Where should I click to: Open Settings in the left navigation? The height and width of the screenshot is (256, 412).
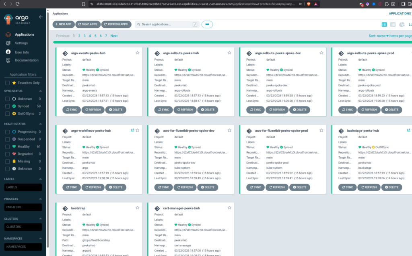click(21, 43)
